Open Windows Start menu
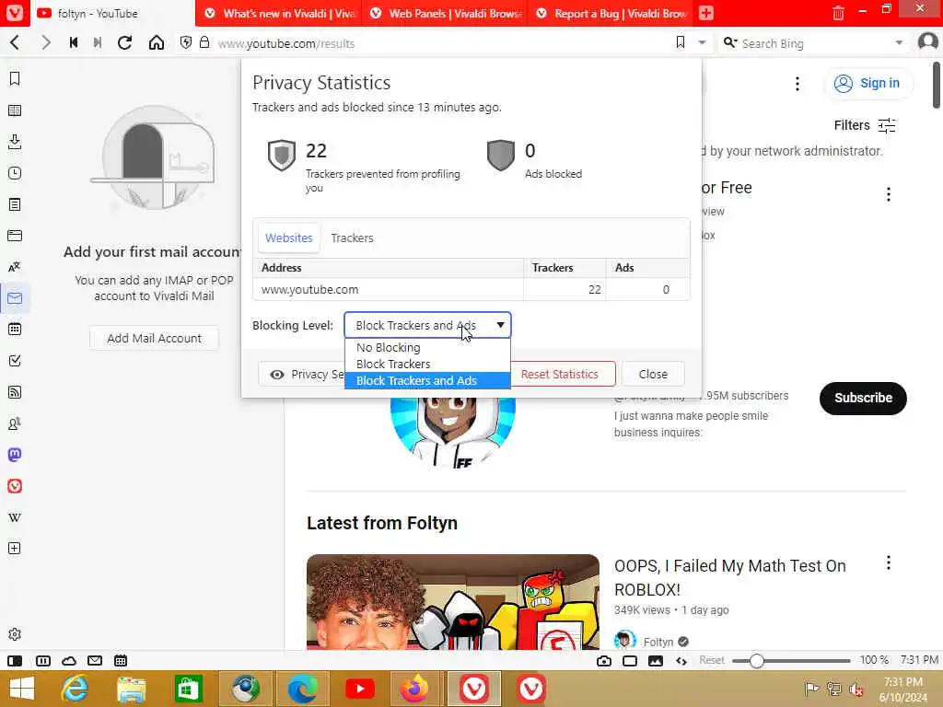This screenshot has height=707, width=943. click(x=22, y=689)
